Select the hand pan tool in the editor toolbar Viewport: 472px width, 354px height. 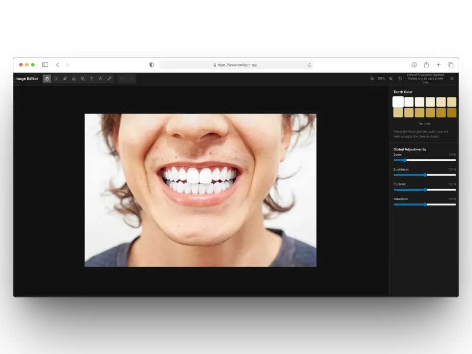[x=47, y=79]
